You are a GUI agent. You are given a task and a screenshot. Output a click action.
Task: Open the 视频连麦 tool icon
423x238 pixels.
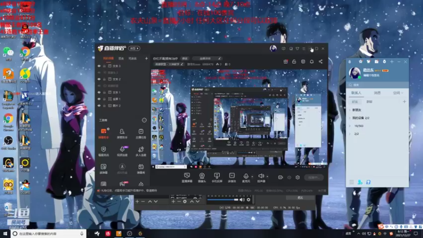coord(122,151)
